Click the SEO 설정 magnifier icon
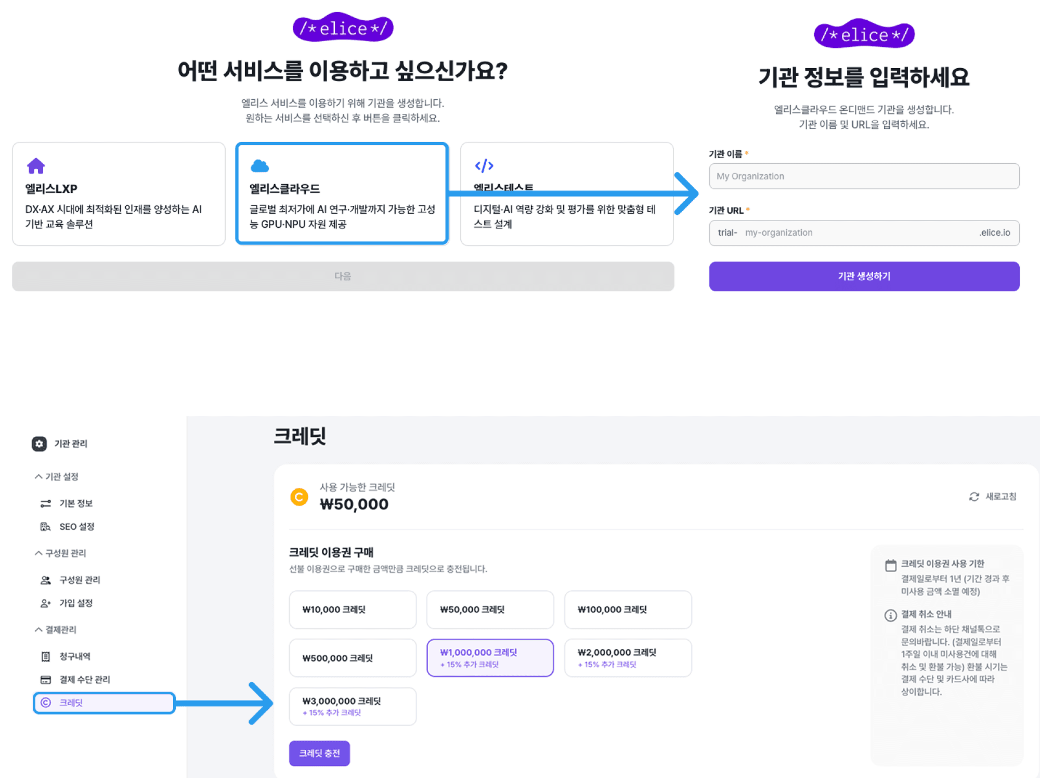Viewport: 1040px width, 778px height. click(x=46, y=526)
